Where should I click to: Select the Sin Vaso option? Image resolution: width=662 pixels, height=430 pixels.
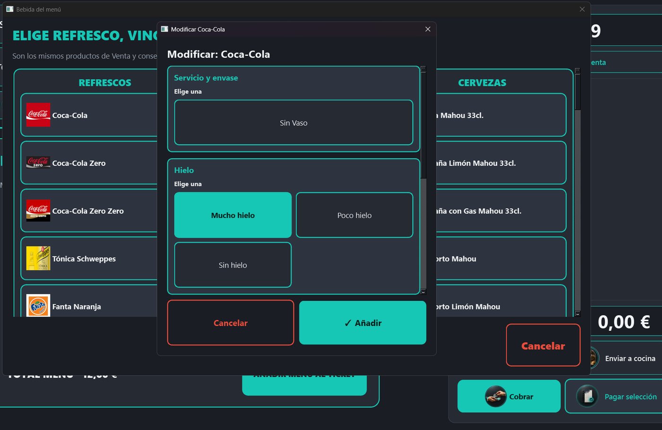(294, 122)
